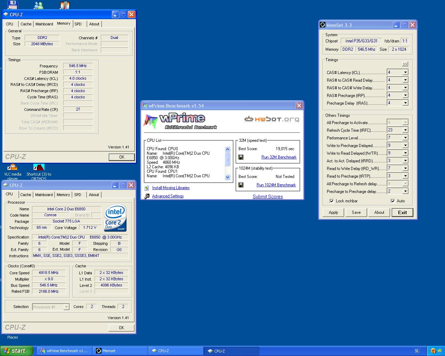Viewport: 445px width, 356px height.
Task: Click the Intel Core 2 Duo logo badge
Action: 115,218
